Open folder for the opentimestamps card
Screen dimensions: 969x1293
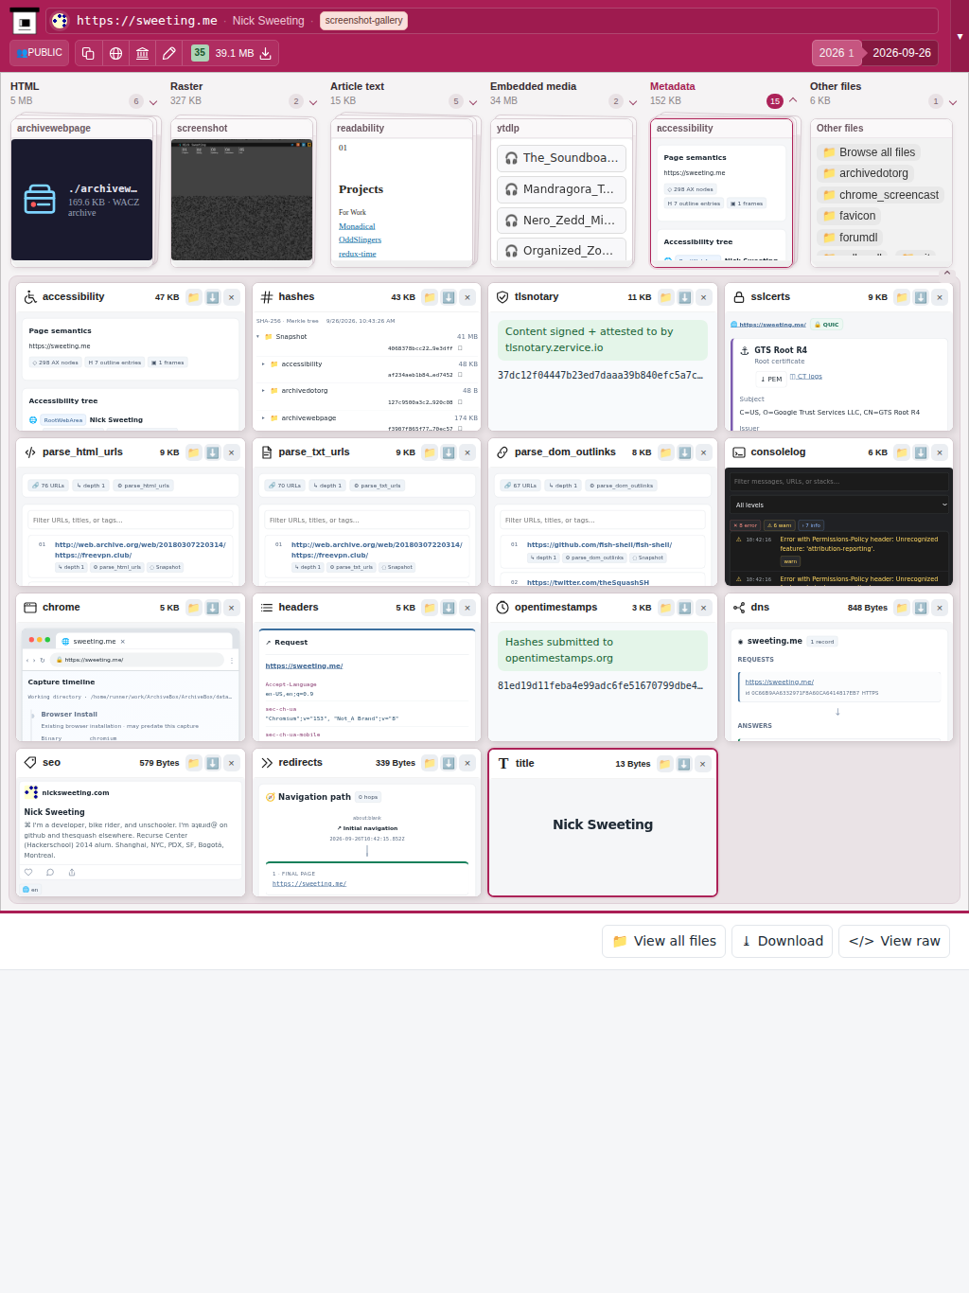tap(666, 608)
